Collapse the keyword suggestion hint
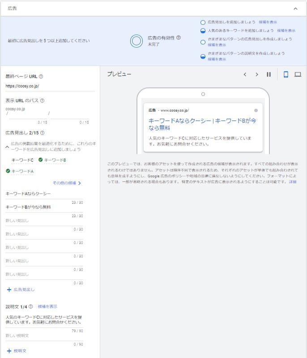Screen dimensions: 307x358 7,147
